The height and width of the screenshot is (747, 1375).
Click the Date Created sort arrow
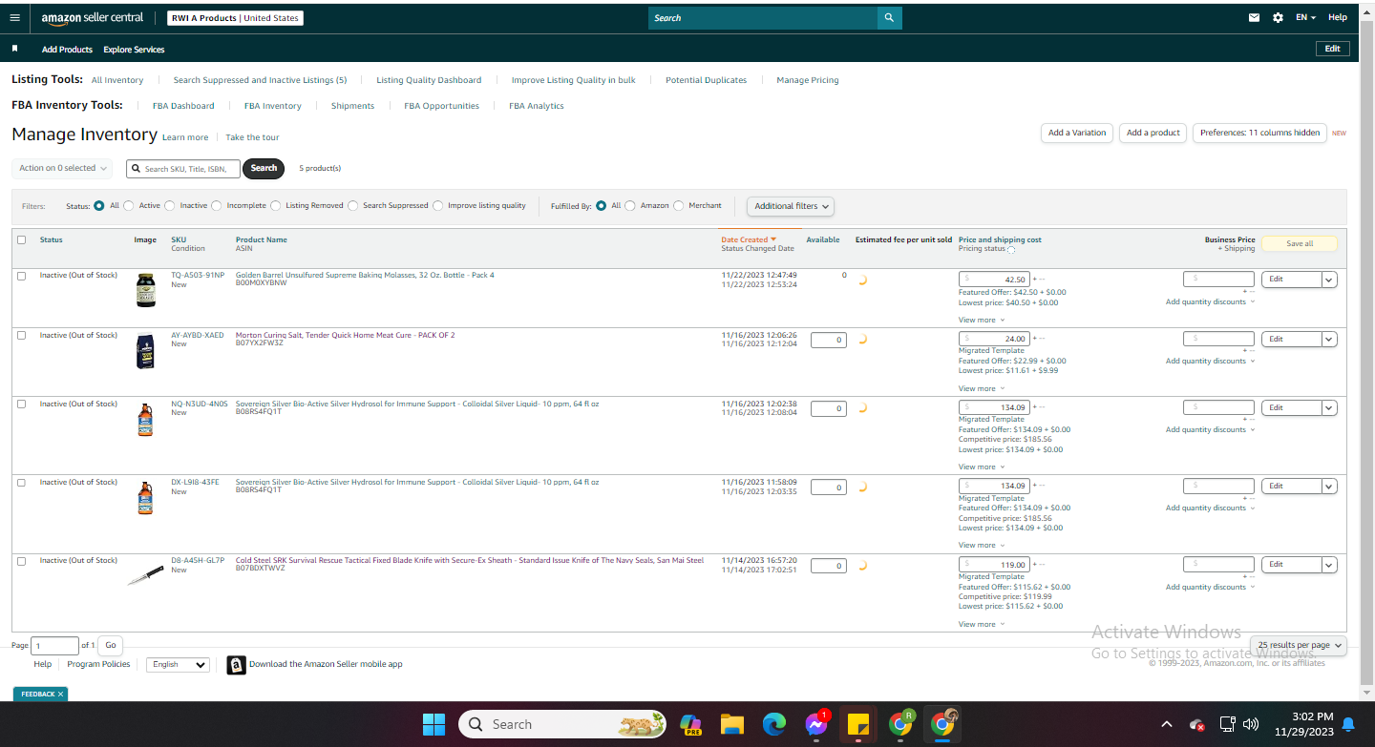click(773, 239)
